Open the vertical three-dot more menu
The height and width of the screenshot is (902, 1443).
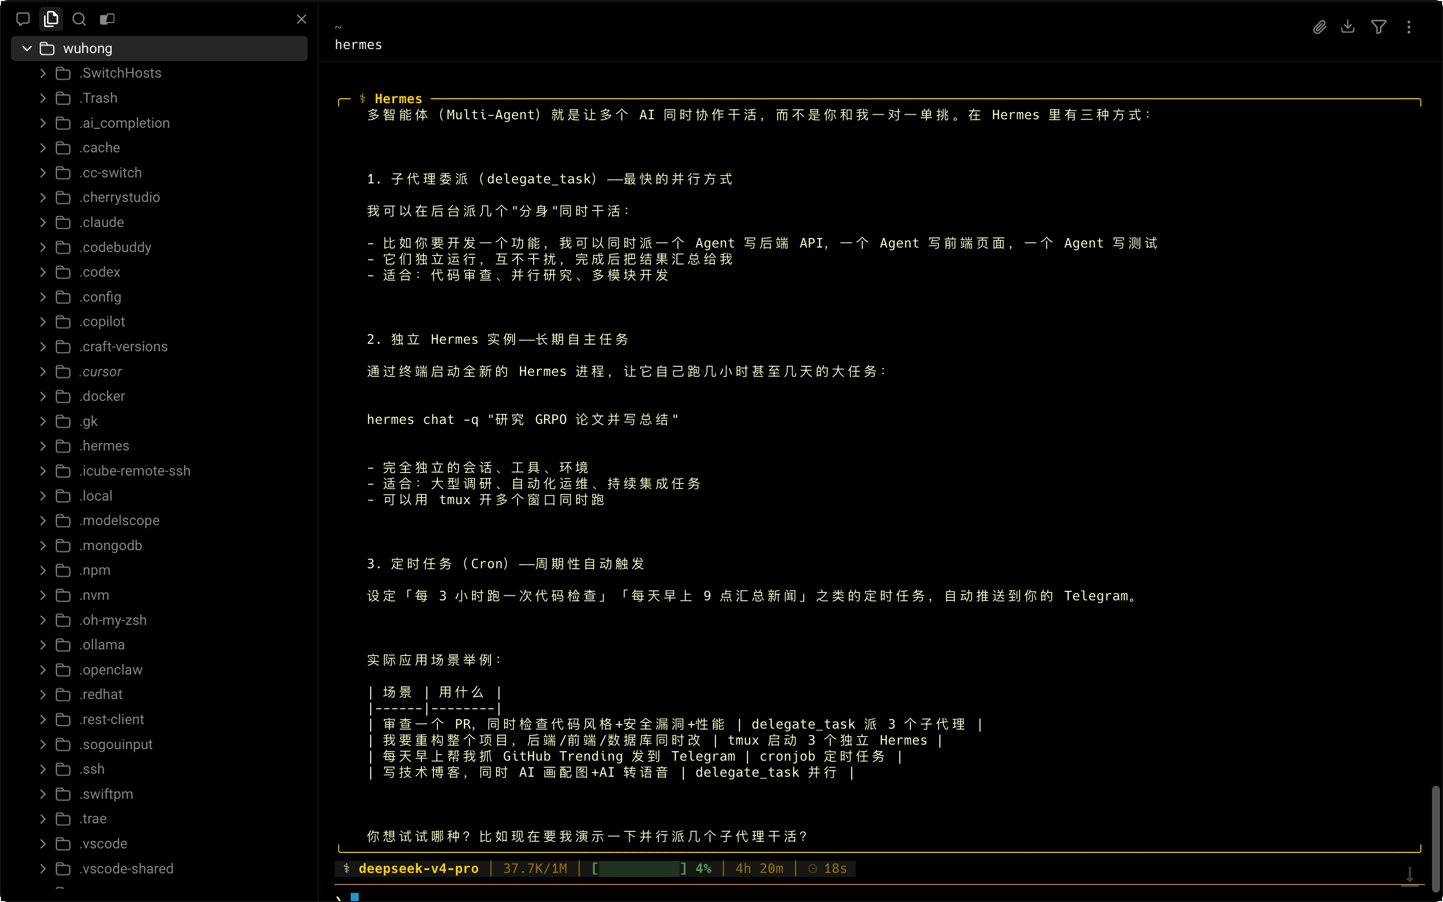[x=1409, y=27]
